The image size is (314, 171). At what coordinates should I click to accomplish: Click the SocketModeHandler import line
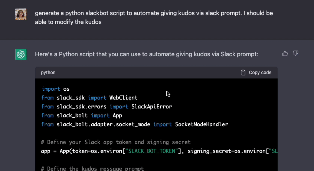[135, 124]
